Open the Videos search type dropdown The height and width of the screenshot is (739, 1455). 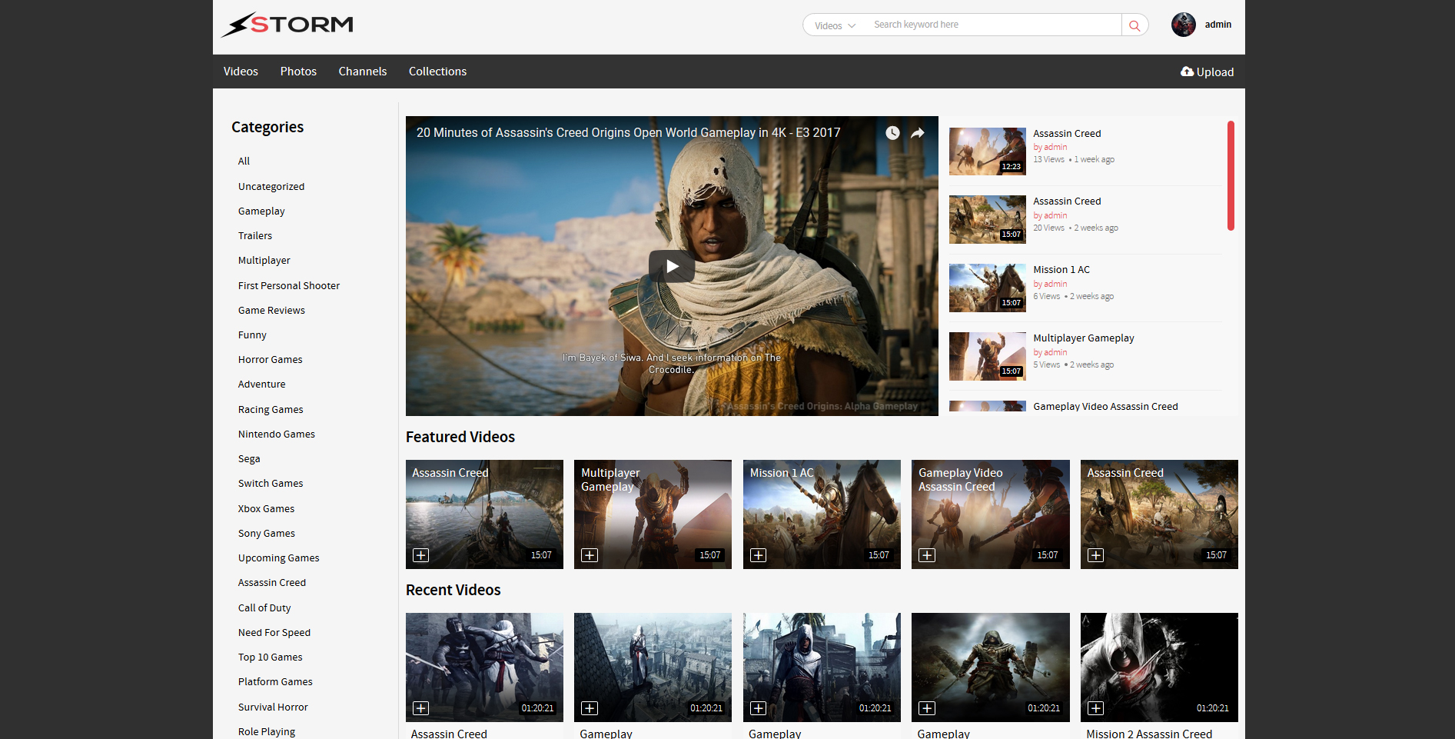point(835,25)
